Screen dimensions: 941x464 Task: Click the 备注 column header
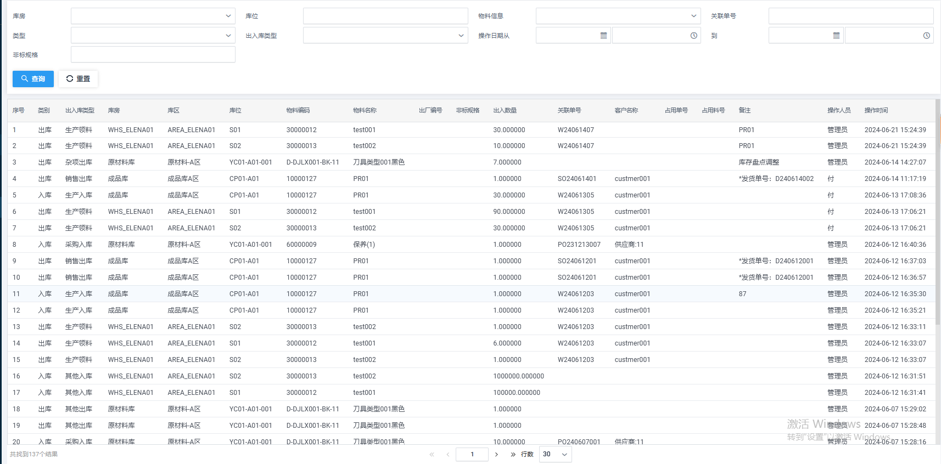click(745, 110)
